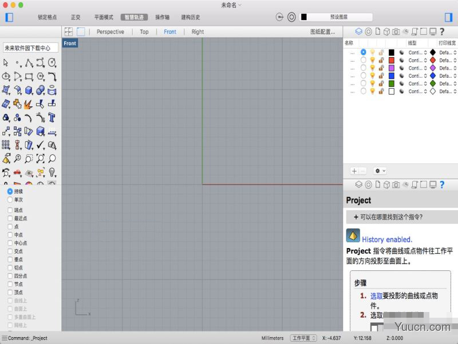This screenshot has height=344, width=458.
Task: Hide the red layer using its lightbulb
Action: (373, 60)
